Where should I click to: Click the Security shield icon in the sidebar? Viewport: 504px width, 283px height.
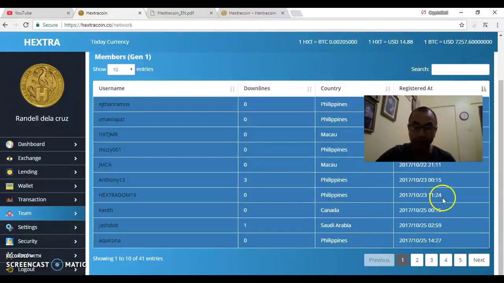pyautogui.click(x=9, y=241)
